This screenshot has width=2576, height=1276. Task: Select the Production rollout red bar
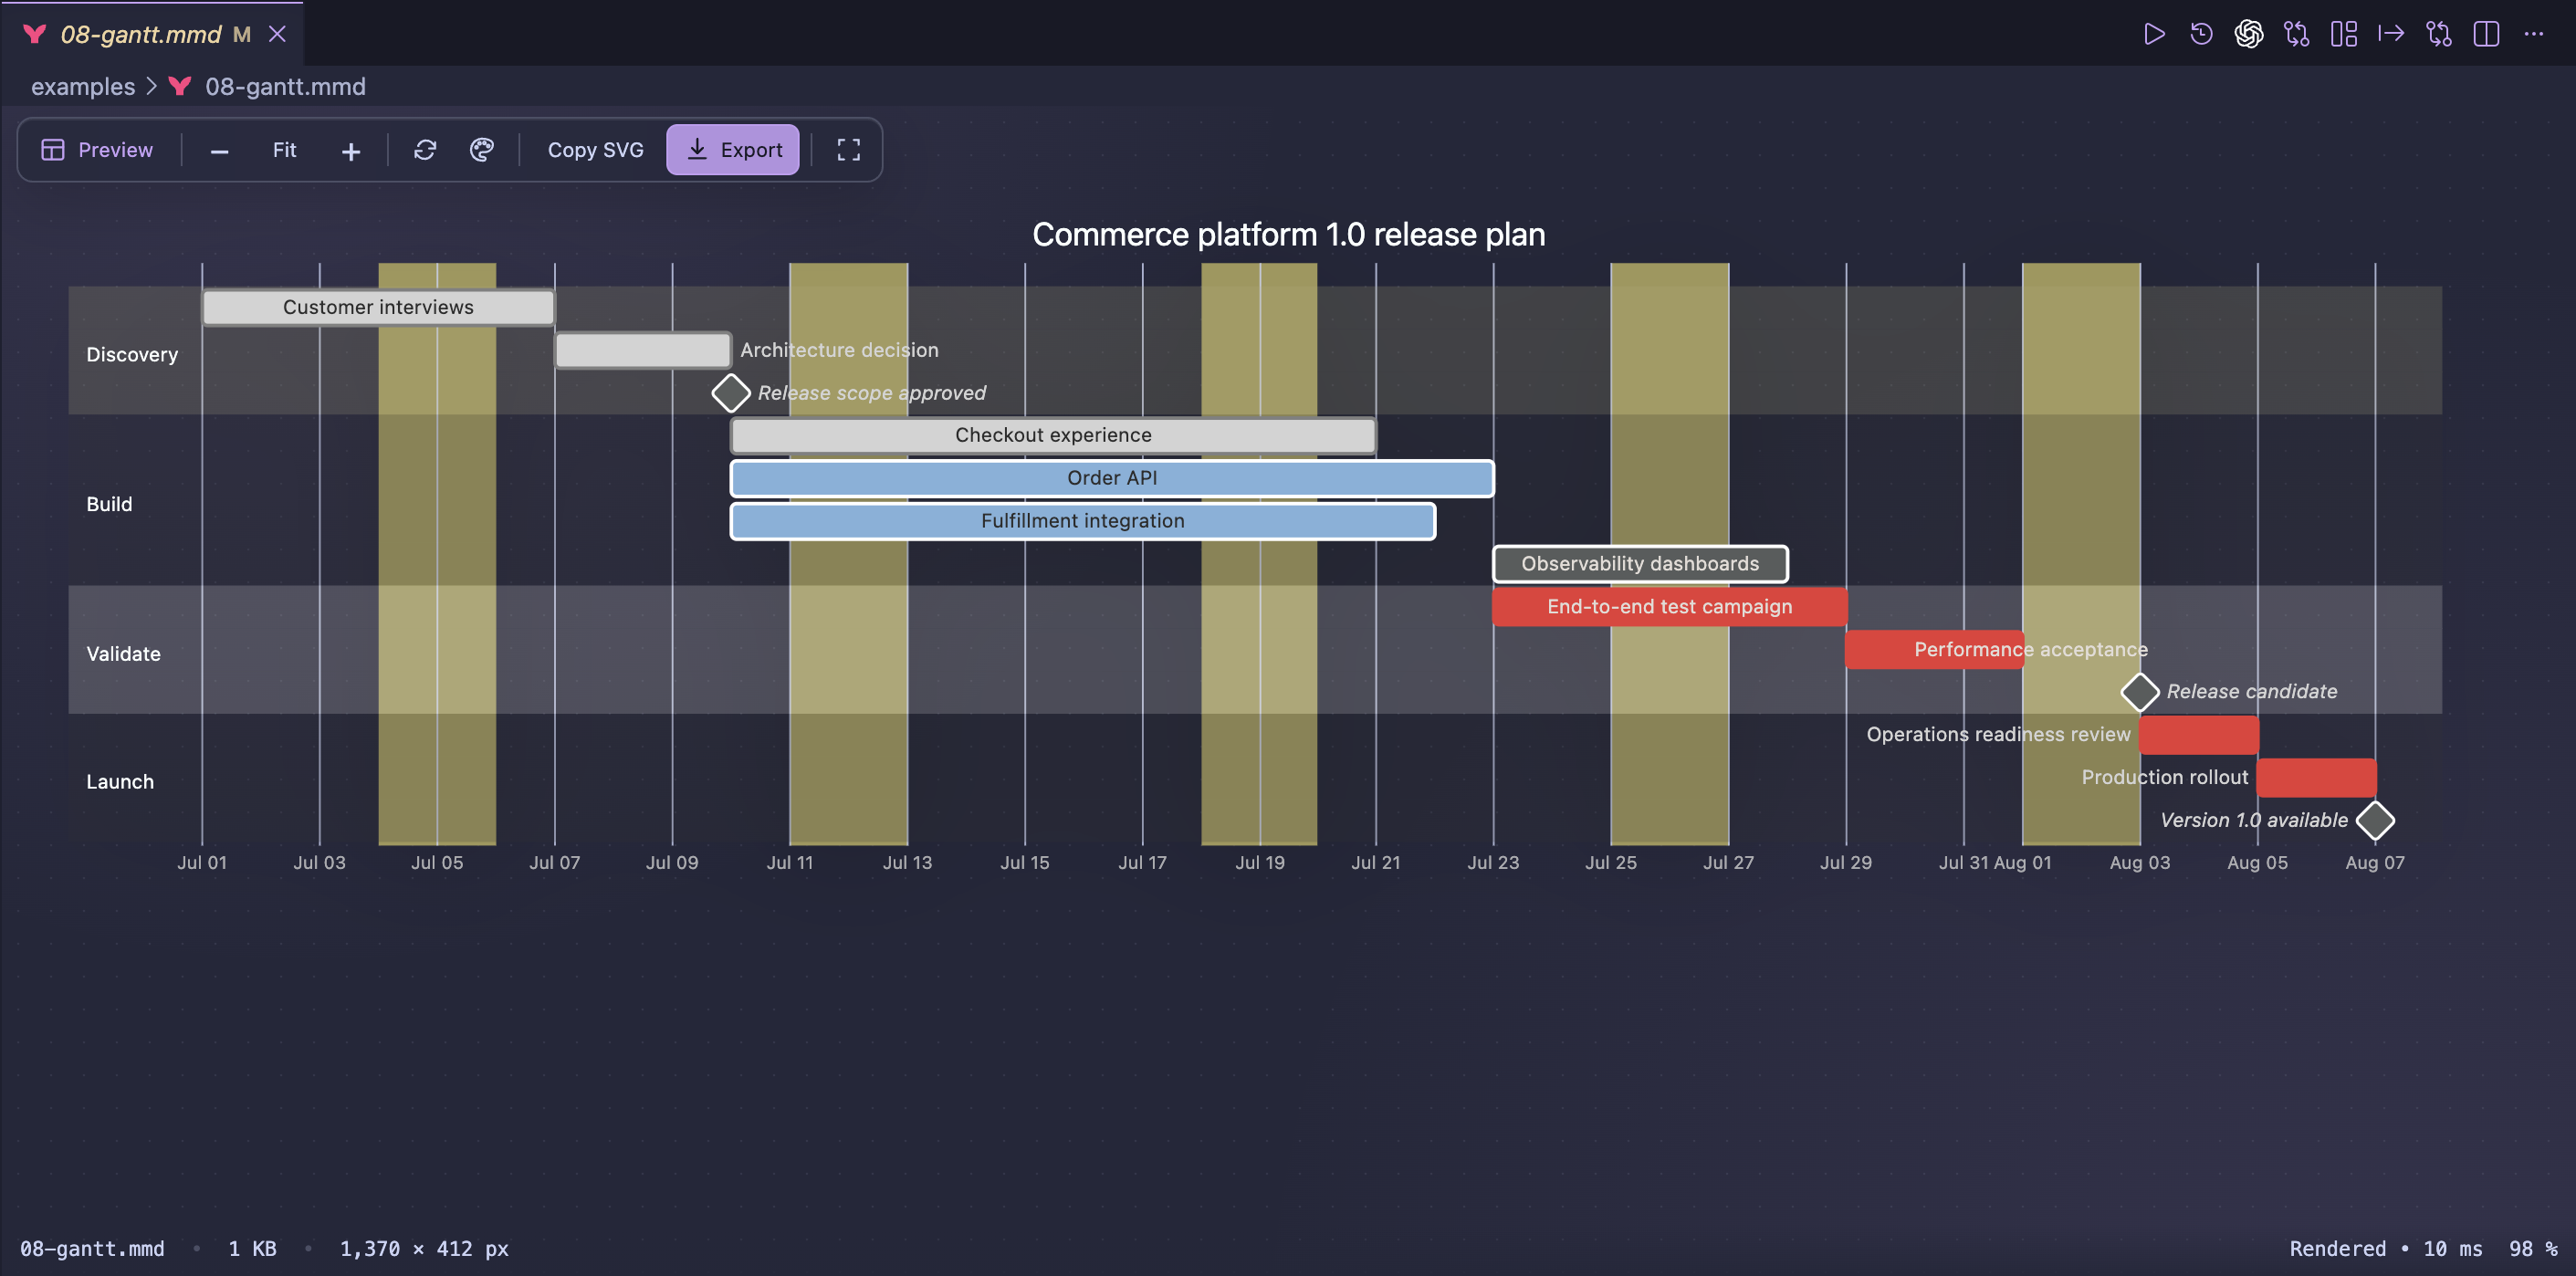(x=2316, y=778)
